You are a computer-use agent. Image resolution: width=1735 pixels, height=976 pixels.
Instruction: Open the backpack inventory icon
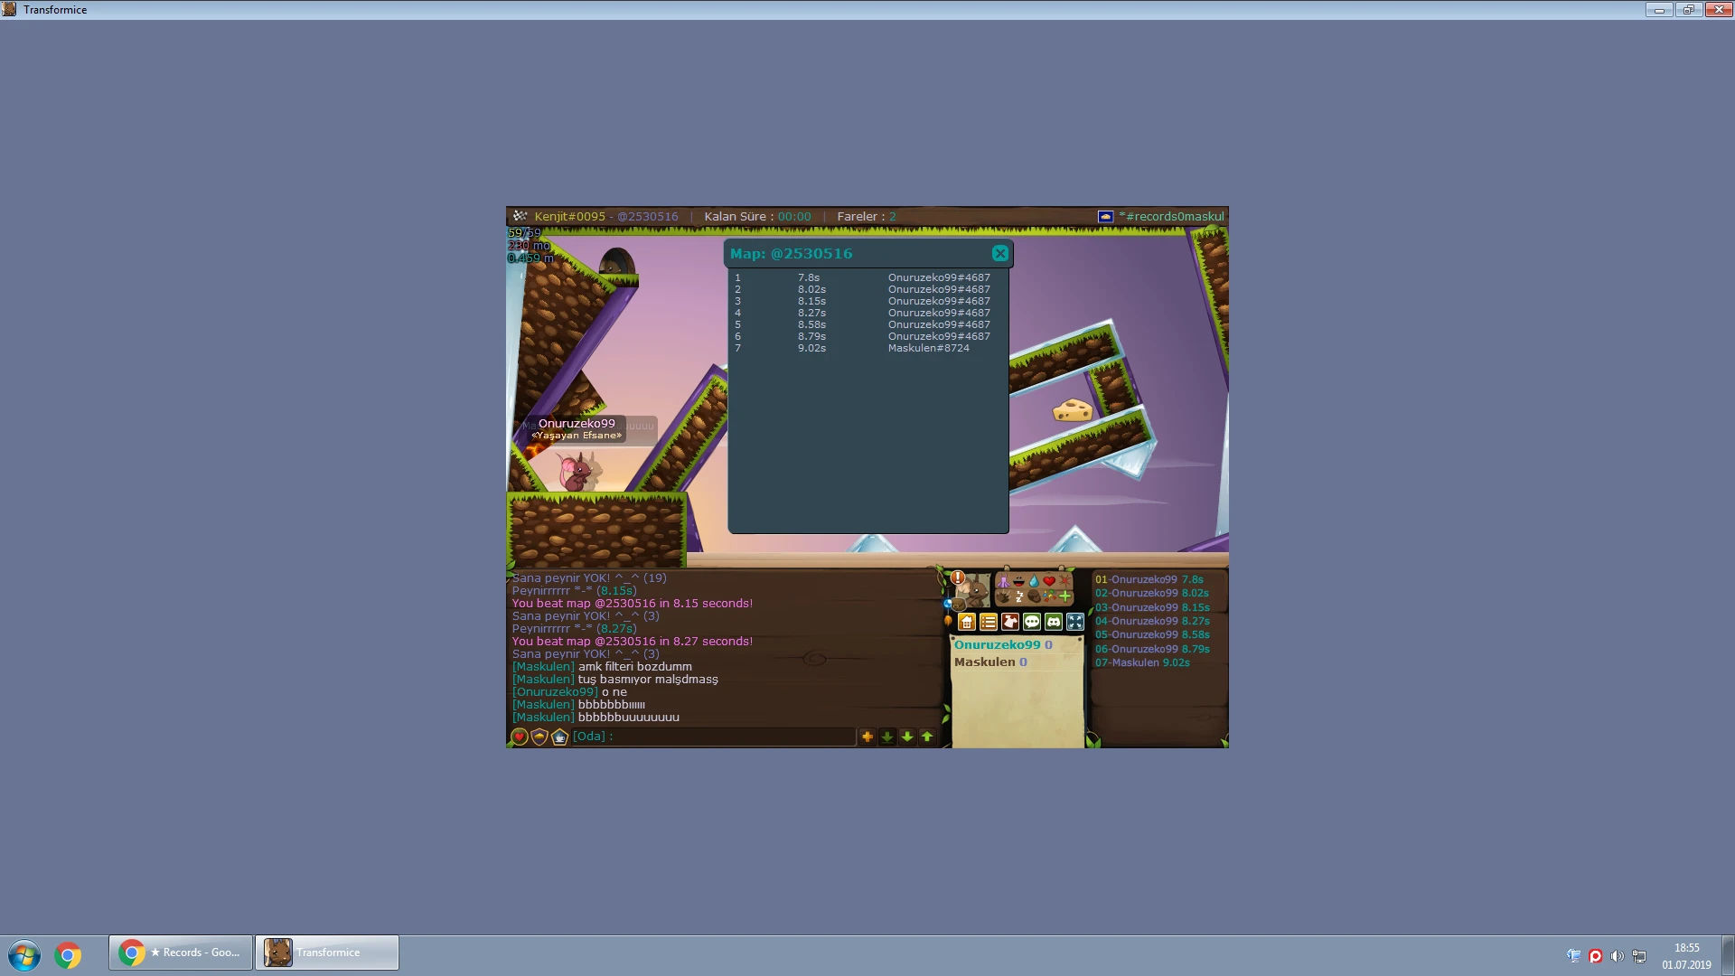(x=958, y=605)
